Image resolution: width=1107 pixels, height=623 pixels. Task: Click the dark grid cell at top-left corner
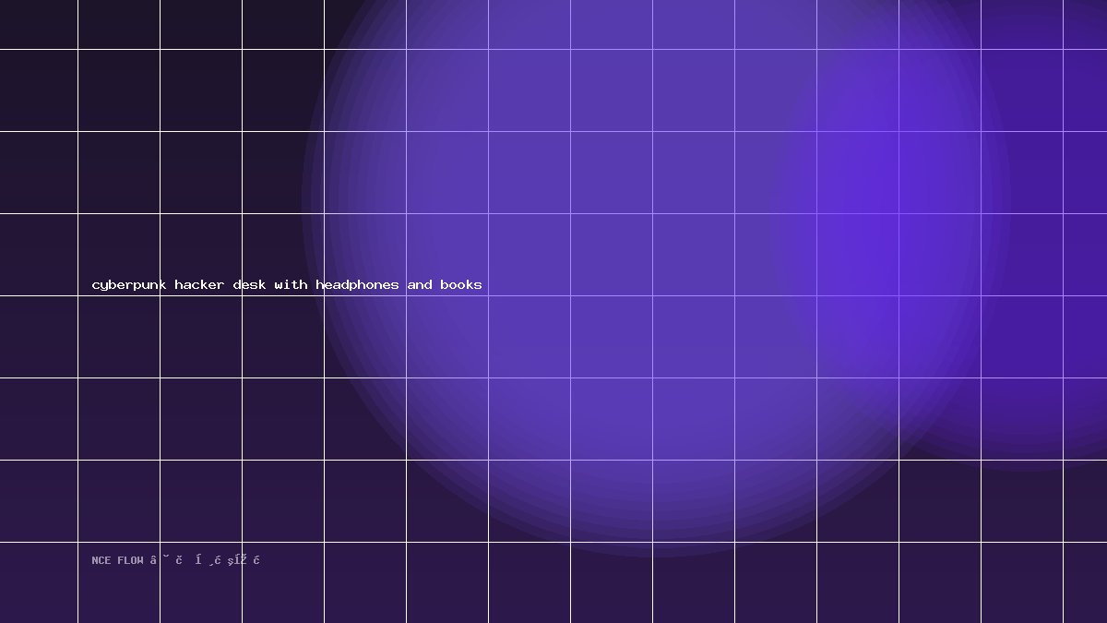point(39,24)
